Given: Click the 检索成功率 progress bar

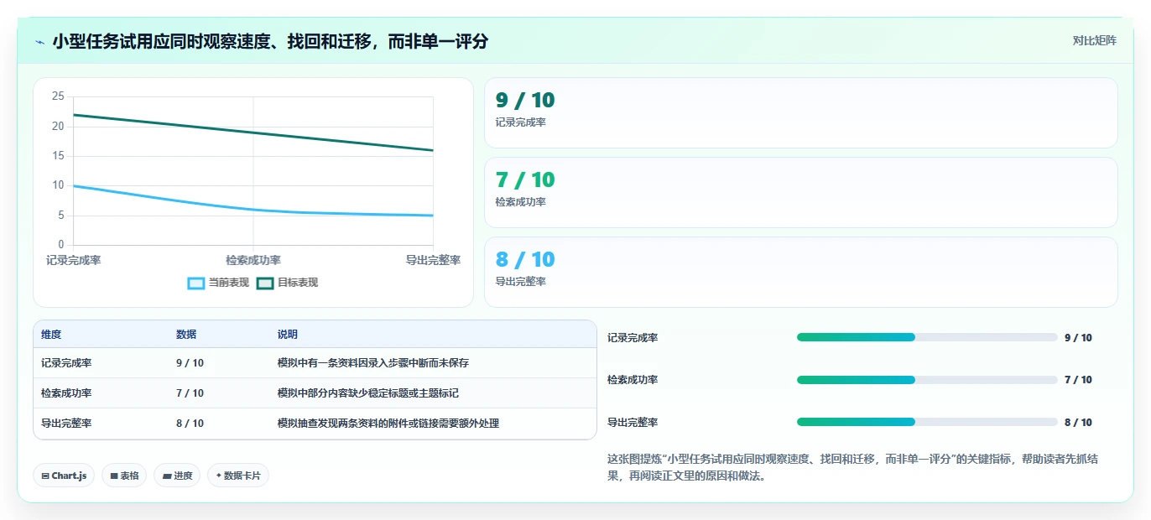Looking at the screenshot, I should point(927,380).
